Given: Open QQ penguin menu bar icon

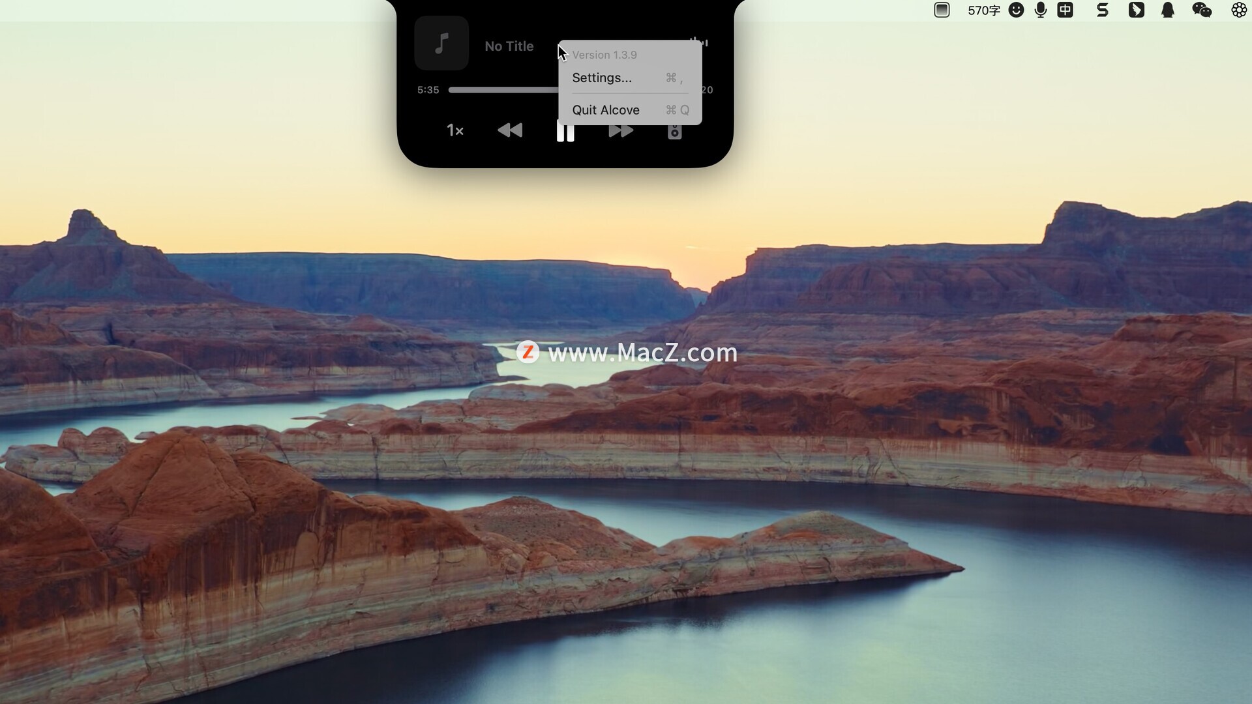Looking at the screenshot, I should 1167,10.
